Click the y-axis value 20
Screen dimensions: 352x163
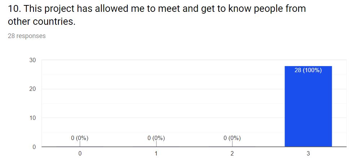pyautogui.click(x=33, y=89)
